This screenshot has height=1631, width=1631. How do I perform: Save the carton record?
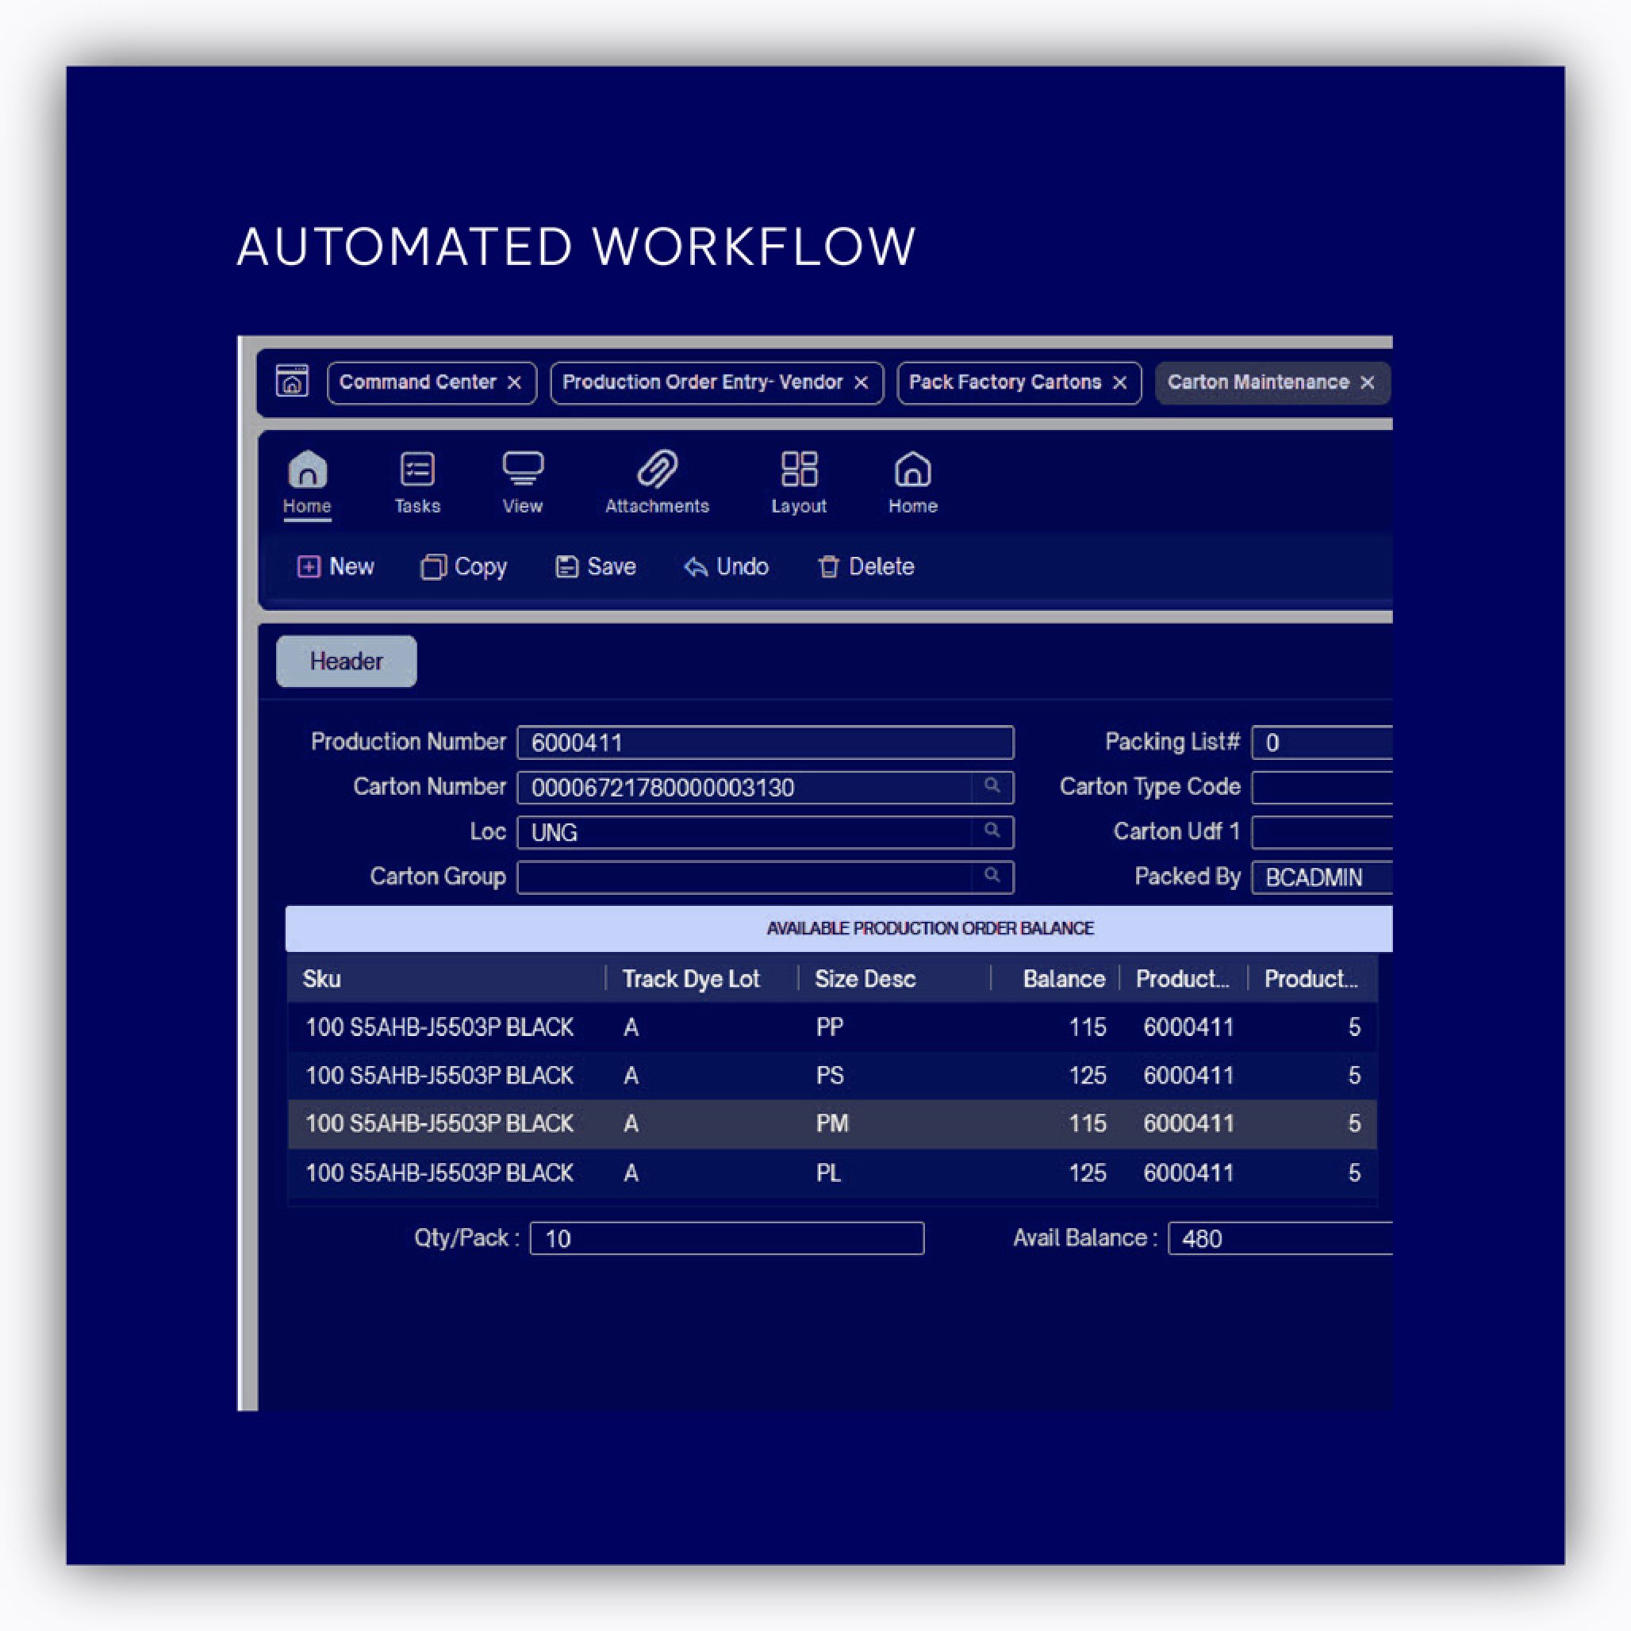coord(596,566)
